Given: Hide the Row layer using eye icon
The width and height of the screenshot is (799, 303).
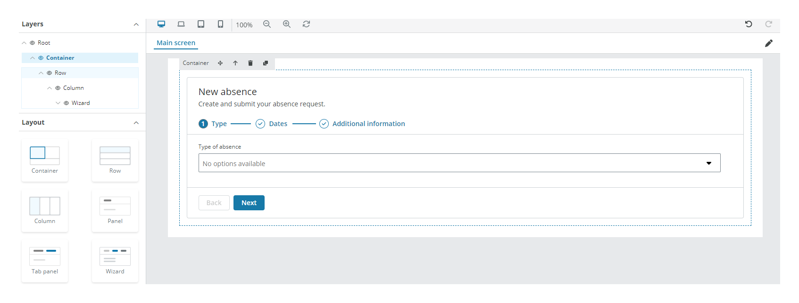Looking at the screenshot, I should pyautogui.click(x=50, y=73).
